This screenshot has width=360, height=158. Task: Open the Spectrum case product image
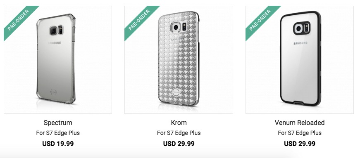(58, 60)
